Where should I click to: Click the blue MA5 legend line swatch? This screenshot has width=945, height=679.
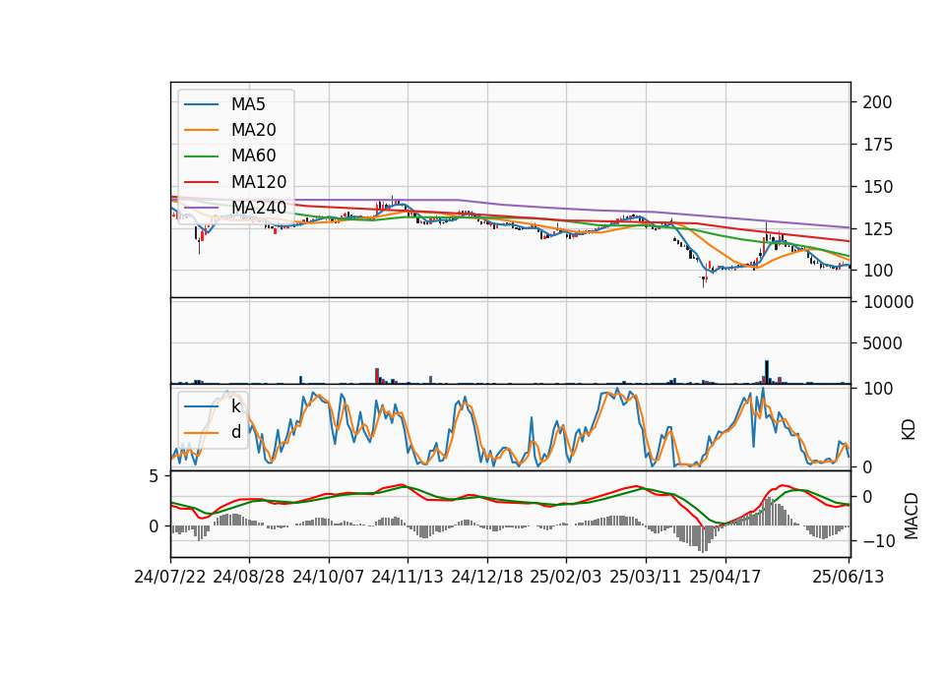(201, 104)
